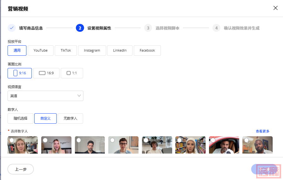Click the step 2 circle icon
Screen dimensions: 283x180
click(x=80, y=28)
